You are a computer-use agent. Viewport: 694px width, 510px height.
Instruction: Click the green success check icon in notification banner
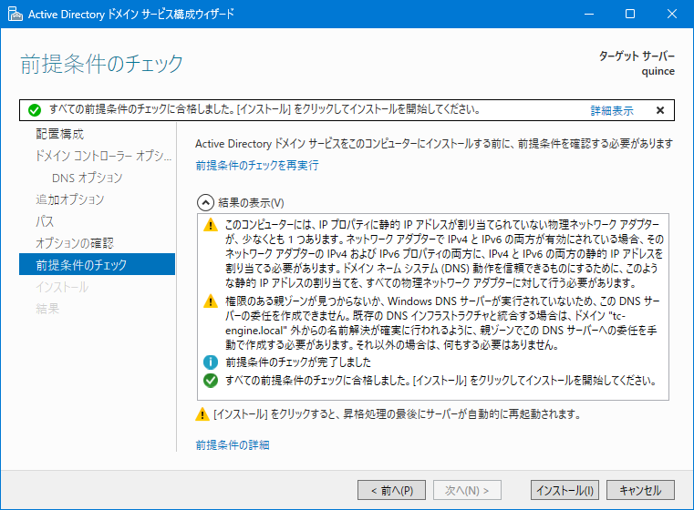pyautogui.click(x=35, y=110)
